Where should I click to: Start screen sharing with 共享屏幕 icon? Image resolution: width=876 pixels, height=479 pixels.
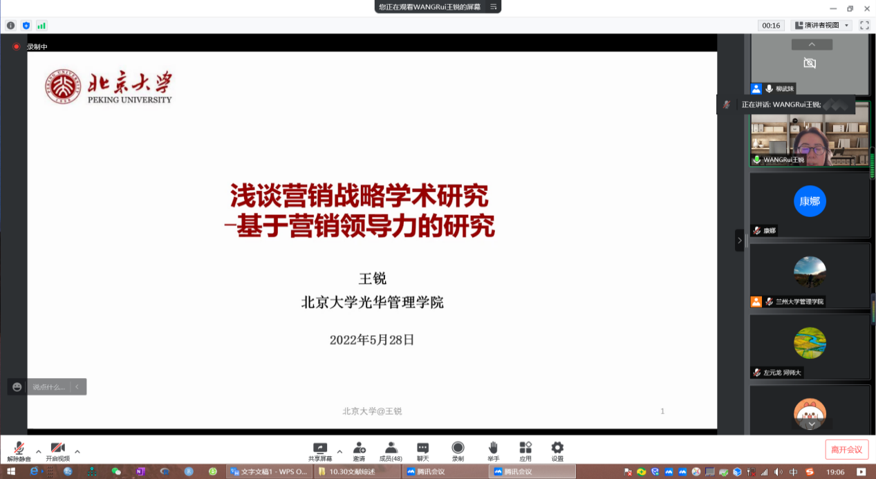coord(319,451)
